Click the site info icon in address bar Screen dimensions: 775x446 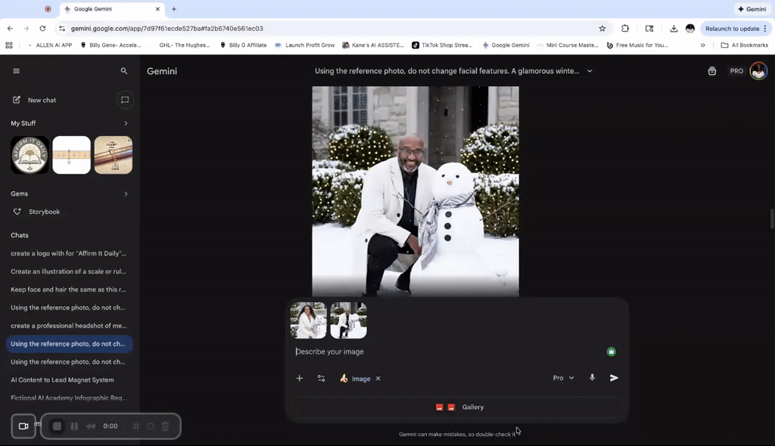[x=62, y=29]
